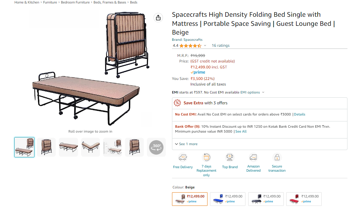Open the 360° view thumbnail

[156, 147]
